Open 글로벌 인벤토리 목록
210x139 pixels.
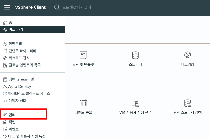pos(24,65)
